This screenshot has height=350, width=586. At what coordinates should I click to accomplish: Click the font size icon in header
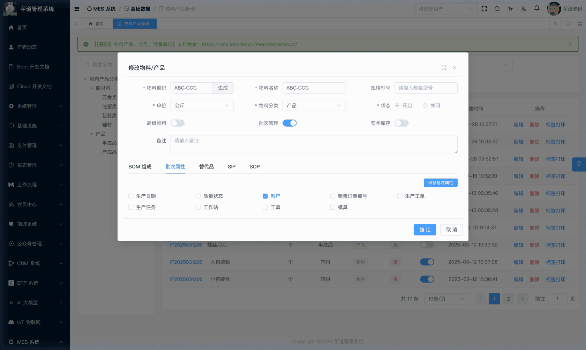pyautogui.click(x=510, y=9)
